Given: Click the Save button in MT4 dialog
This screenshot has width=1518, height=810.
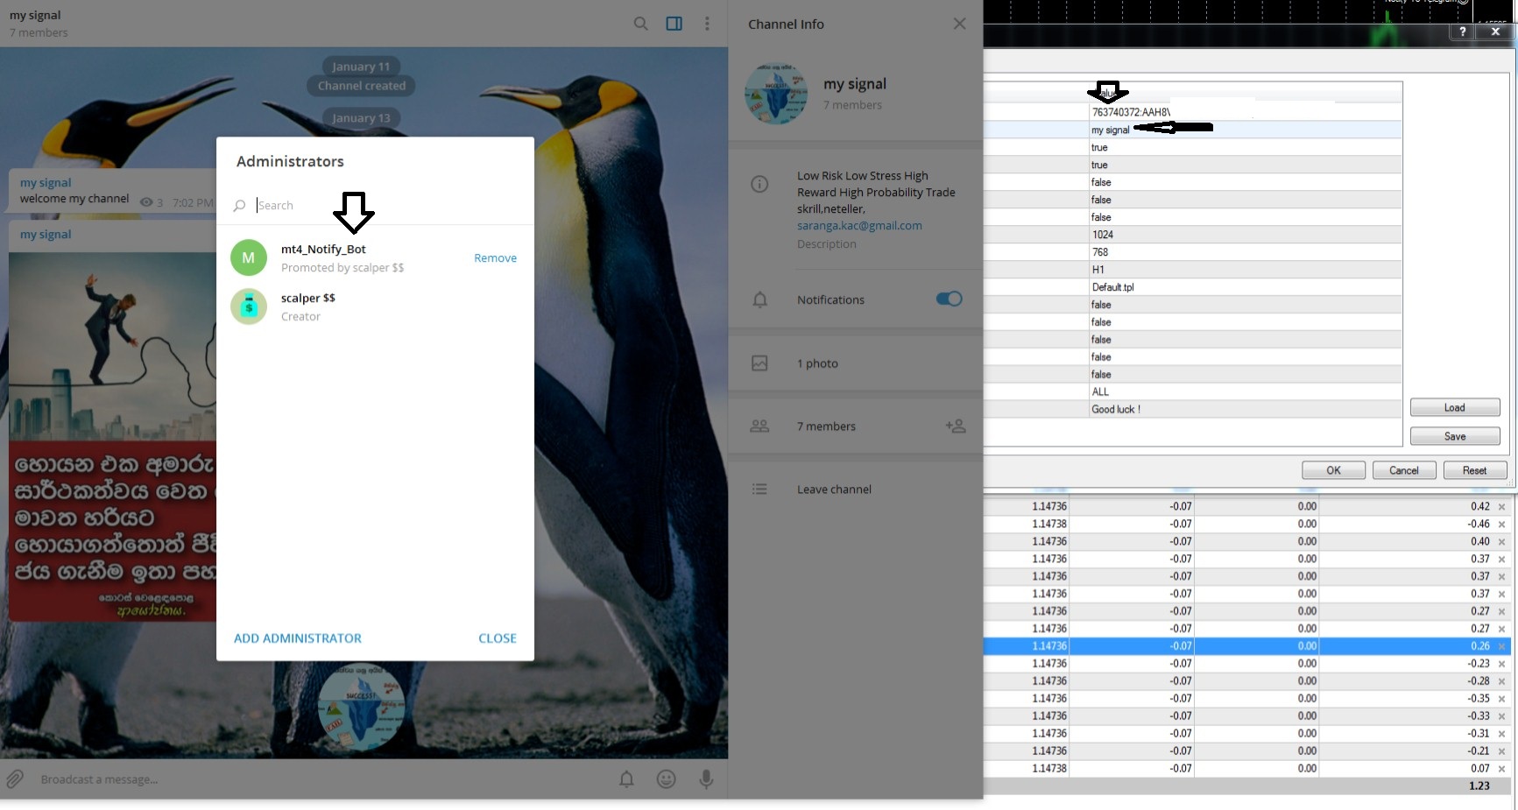Looking at the screenshot, I should pos(1455,436).
